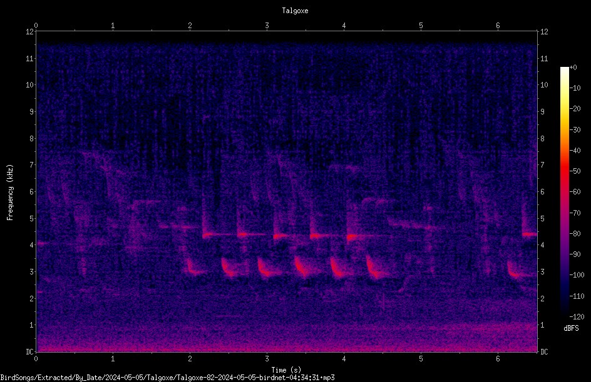
Task: Click the Time (s) axis label
Action: pos(286,370)
